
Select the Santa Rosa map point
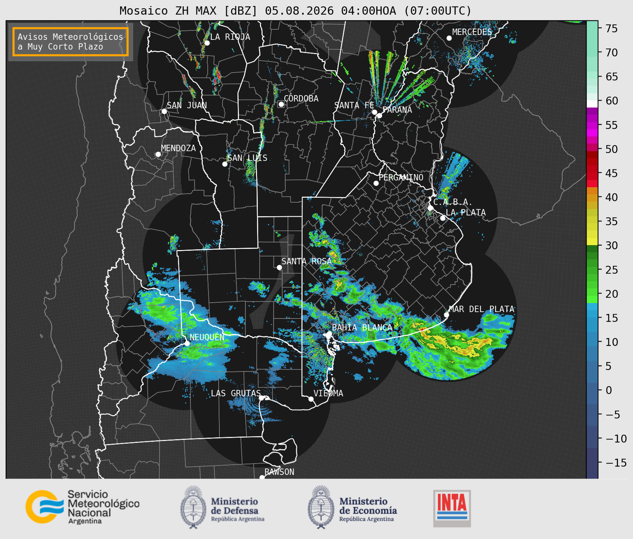[x=279, y=267]
